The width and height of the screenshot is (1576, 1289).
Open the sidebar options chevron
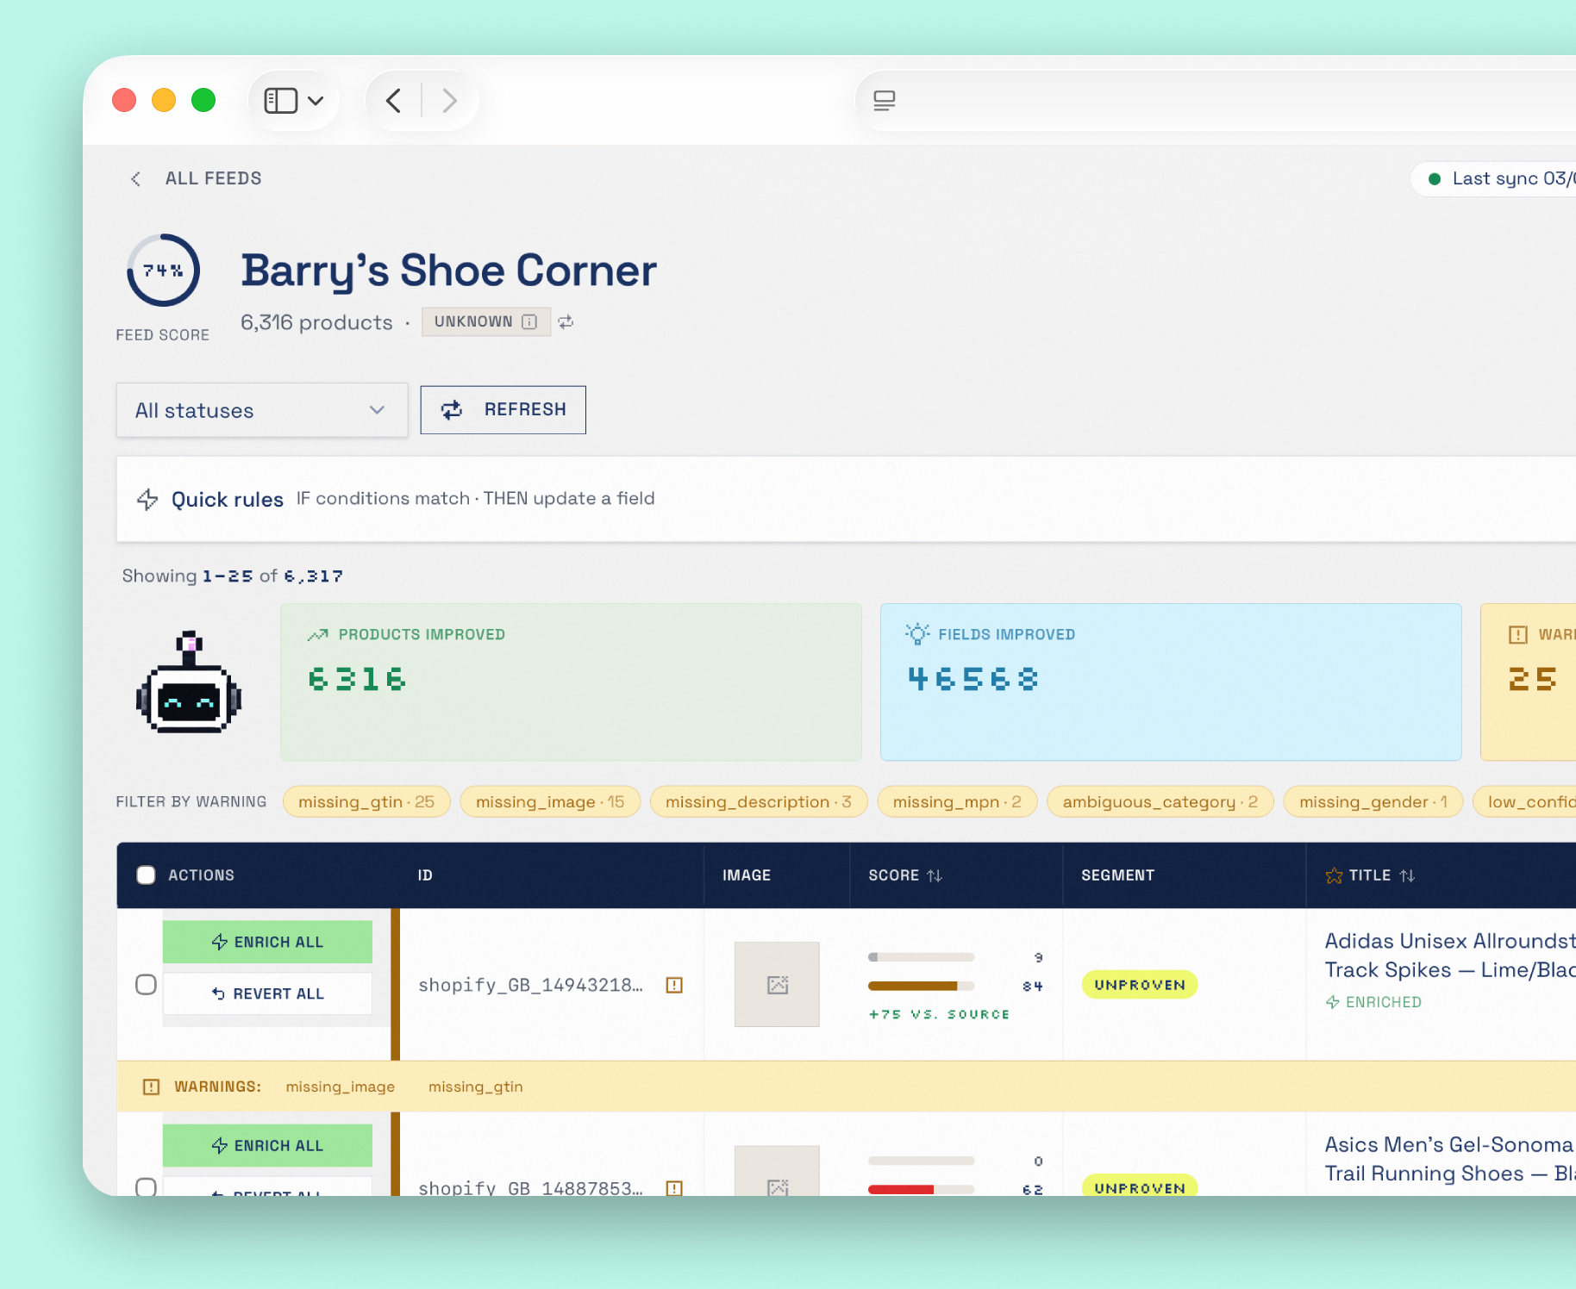316,101
